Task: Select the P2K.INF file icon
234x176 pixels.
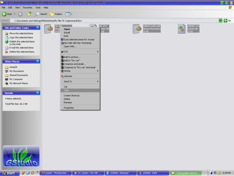Action: pyautogui.click(x=49, y=29)
